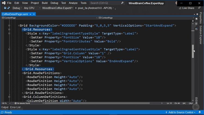Collapse the labelIngredientValueStyle Style node

click(9, 49)
